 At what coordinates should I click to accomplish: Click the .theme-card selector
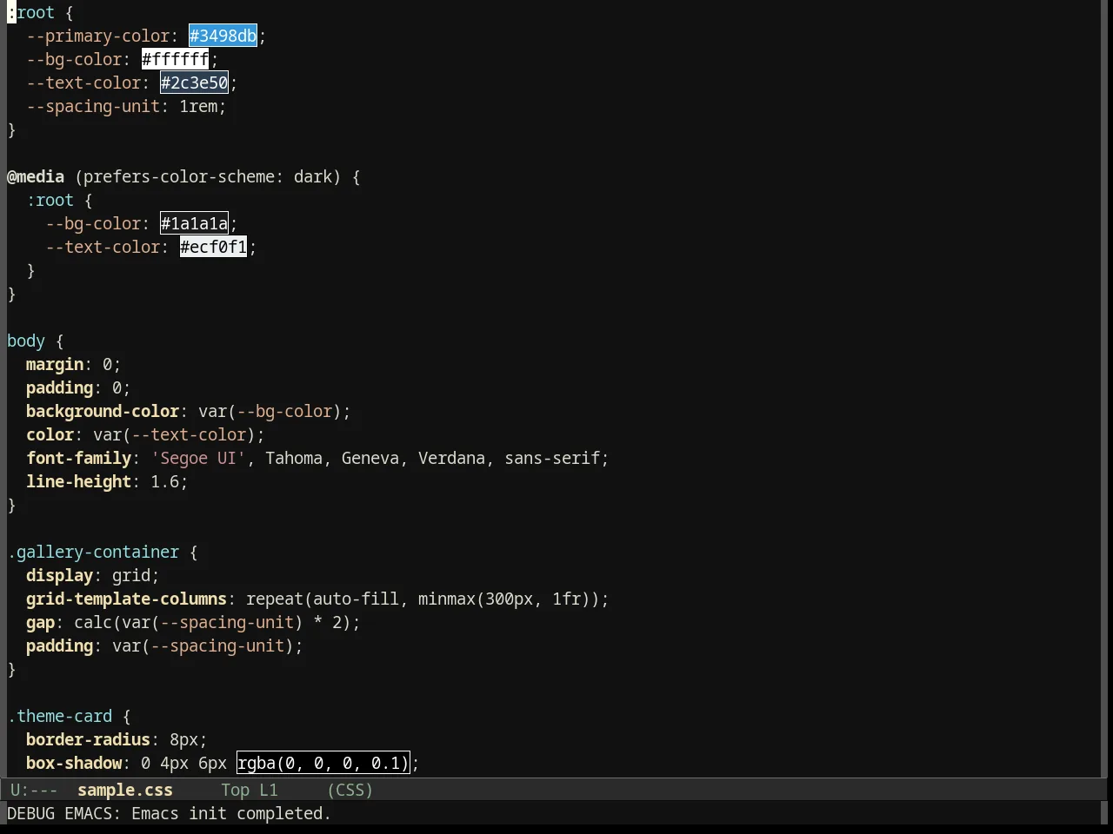[x=60, y=716]
